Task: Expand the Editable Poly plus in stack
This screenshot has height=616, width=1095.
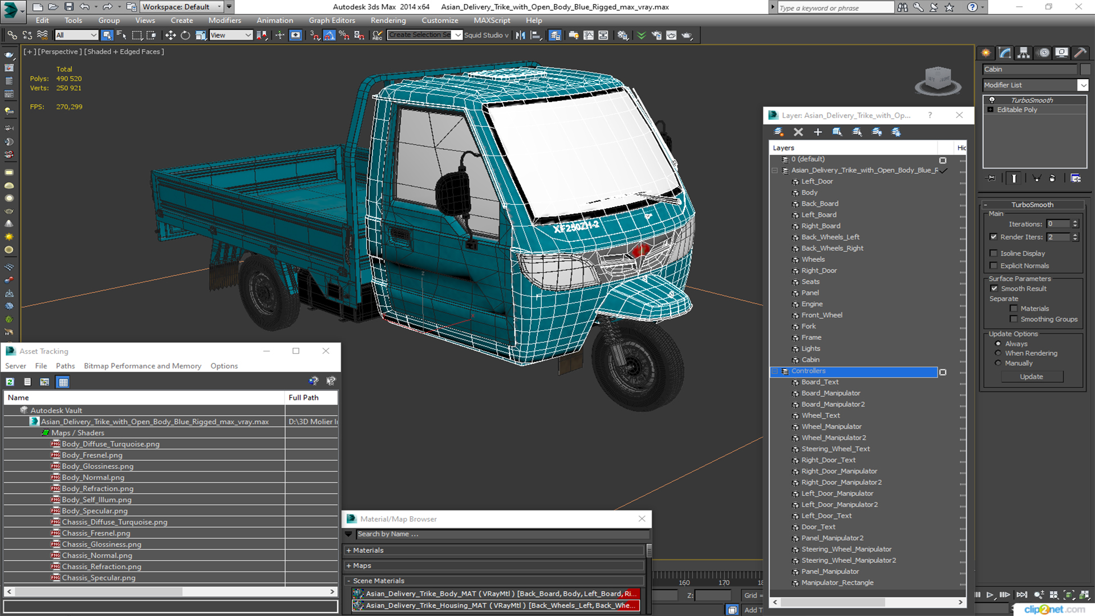Action: coord(991,110)
